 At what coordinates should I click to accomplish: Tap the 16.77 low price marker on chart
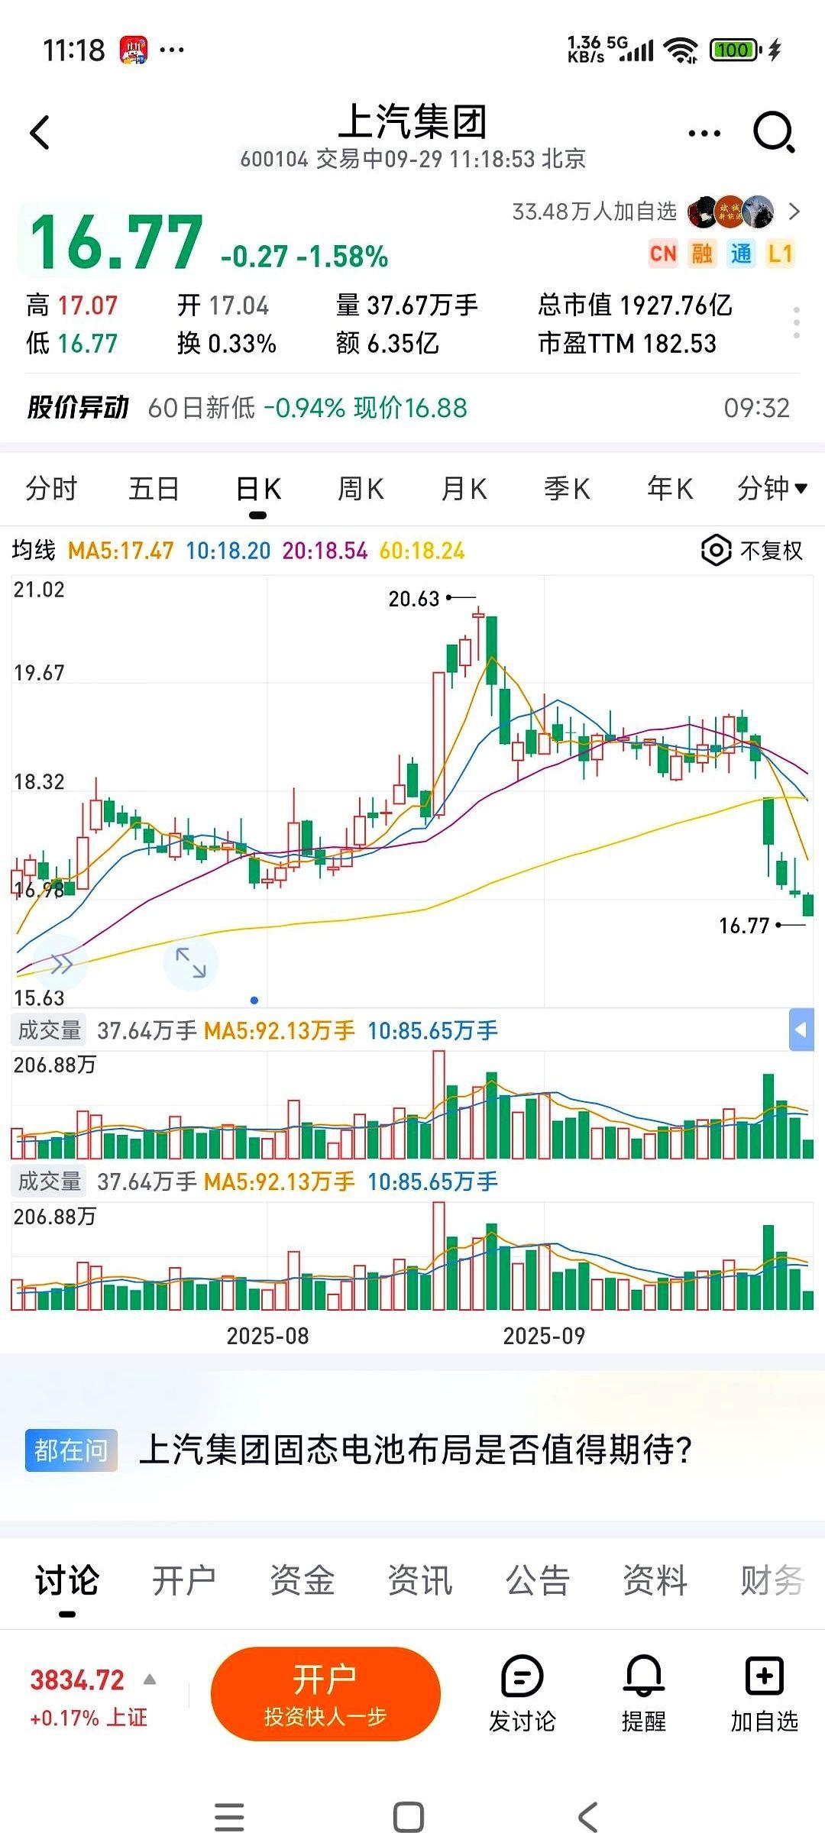(744, 926)
